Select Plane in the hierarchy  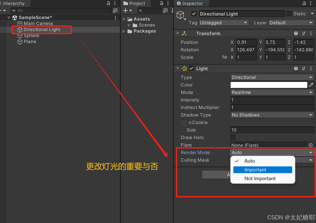(30, 42)
